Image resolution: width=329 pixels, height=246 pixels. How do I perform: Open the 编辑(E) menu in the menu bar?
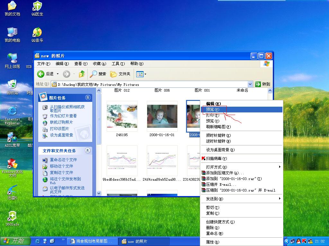coord(62,64)
